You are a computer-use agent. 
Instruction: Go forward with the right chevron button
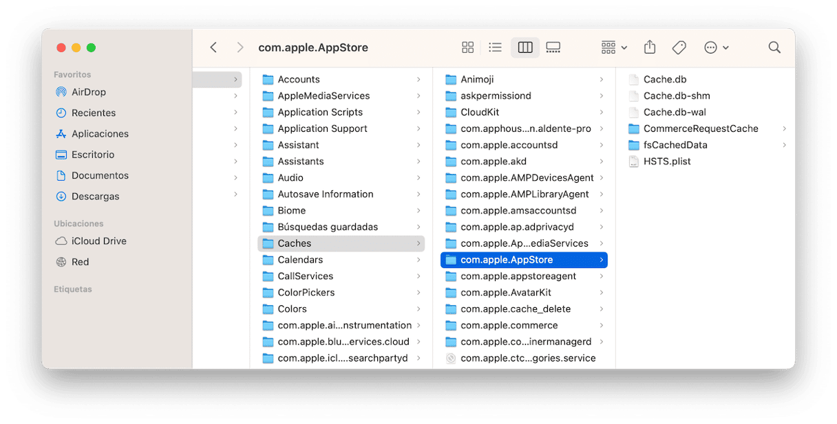240,47
